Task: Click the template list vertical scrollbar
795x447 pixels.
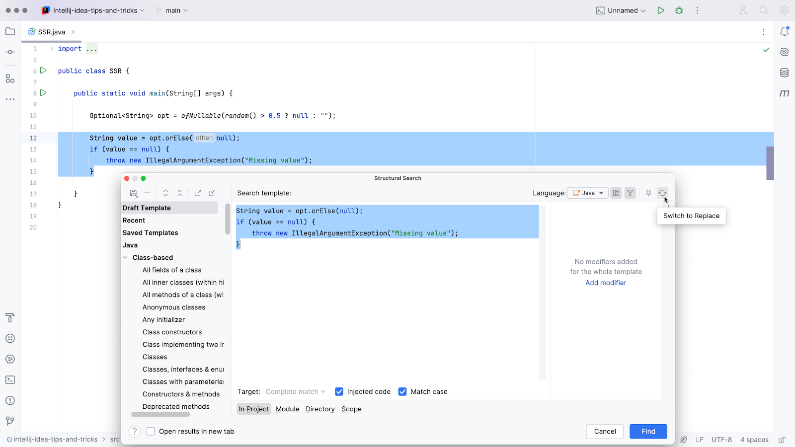Action: 228,219
